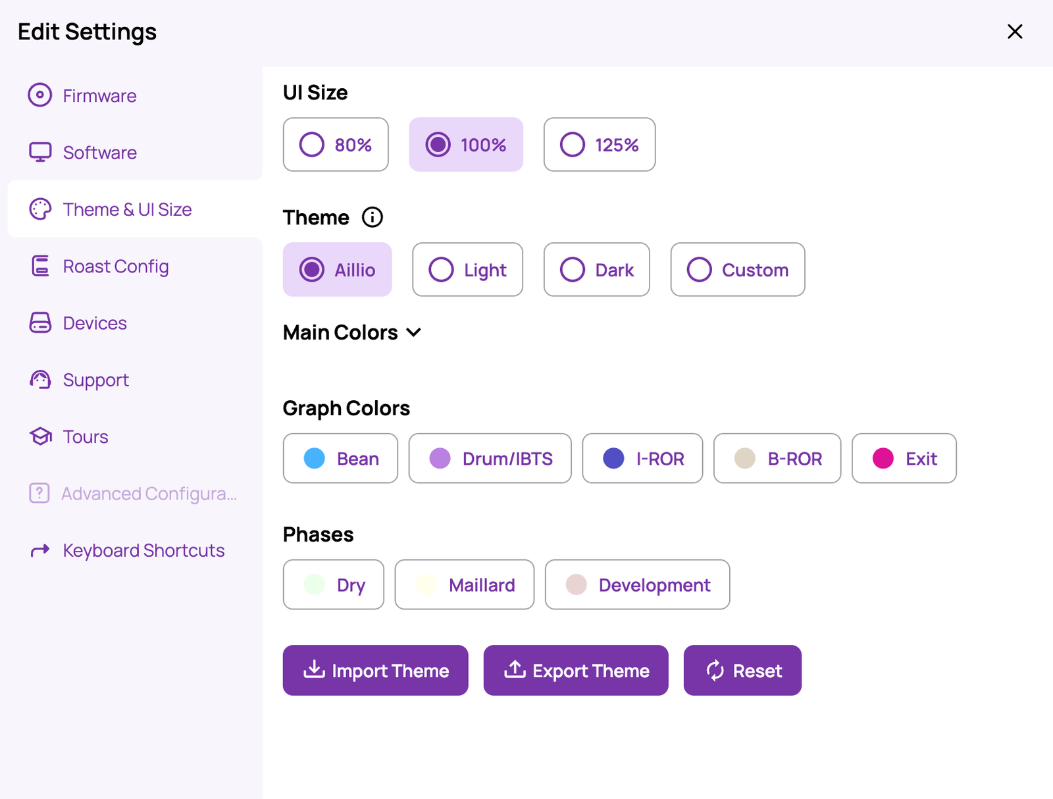Click the Tours graduation cap icon
Viewport: 1053px width, 799px height.
click(x=40, y=436)
